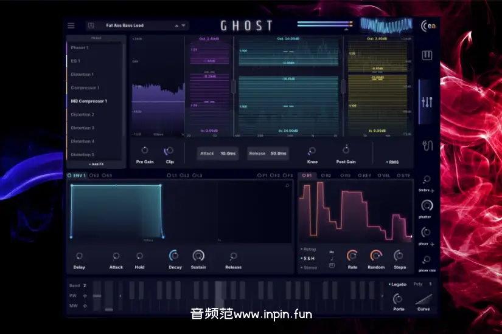Click the envelope magnifier zoom icon

point(287,185)
